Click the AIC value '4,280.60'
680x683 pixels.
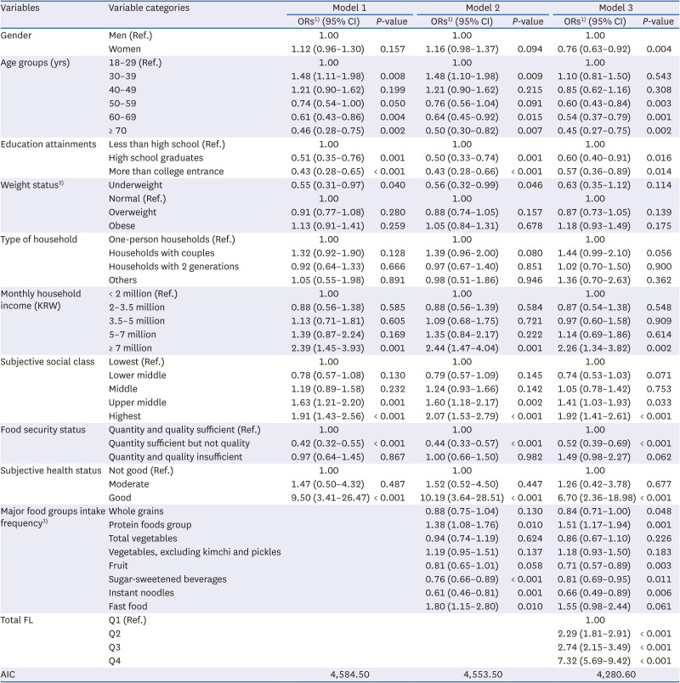click(616, 675)
